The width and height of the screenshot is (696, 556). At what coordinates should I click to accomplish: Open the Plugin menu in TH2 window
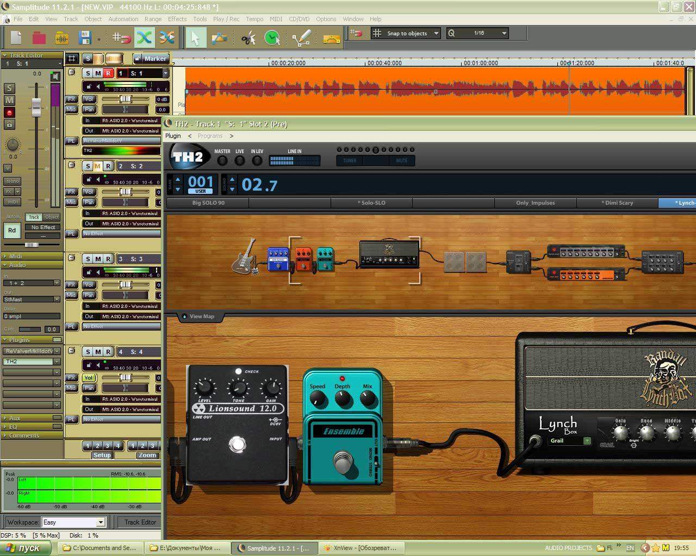pyautogui.click(x=173, y=136)
